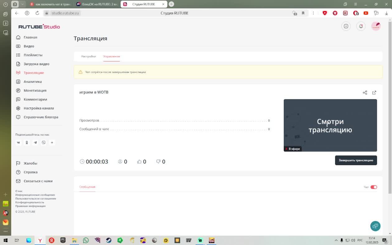392x245 pixels.
Task: Open the browser page menu dots
Action: click(313, 13)
